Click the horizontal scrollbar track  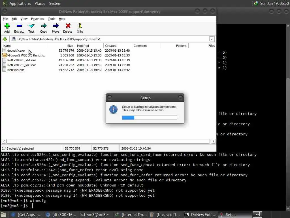108,141
